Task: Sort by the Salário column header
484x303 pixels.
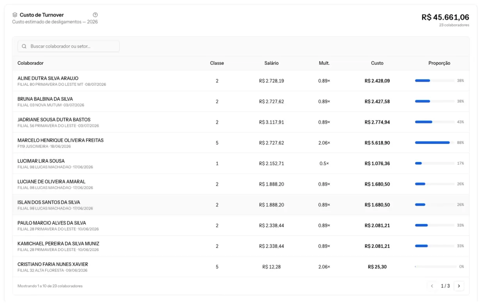Action: [x=271, y=63]
